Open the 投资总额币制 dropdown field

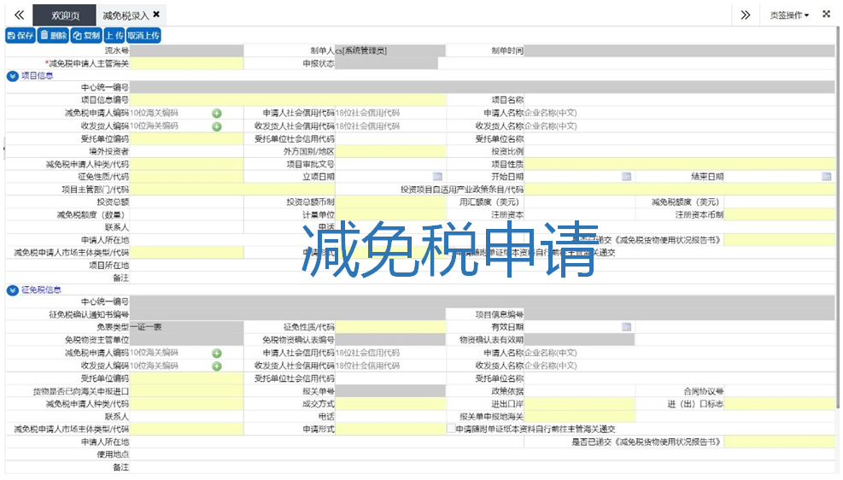click(x=390, y=202)
